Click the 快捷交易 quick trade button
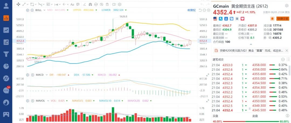The width and height of the screenshot is (291, 123). (x=283, y=19)
